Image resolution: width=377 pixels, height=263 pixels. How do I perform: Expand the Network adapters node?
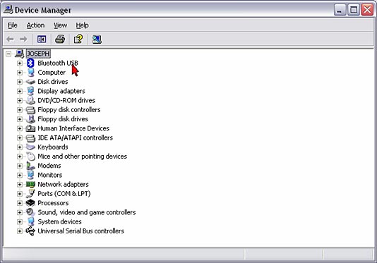20,185
